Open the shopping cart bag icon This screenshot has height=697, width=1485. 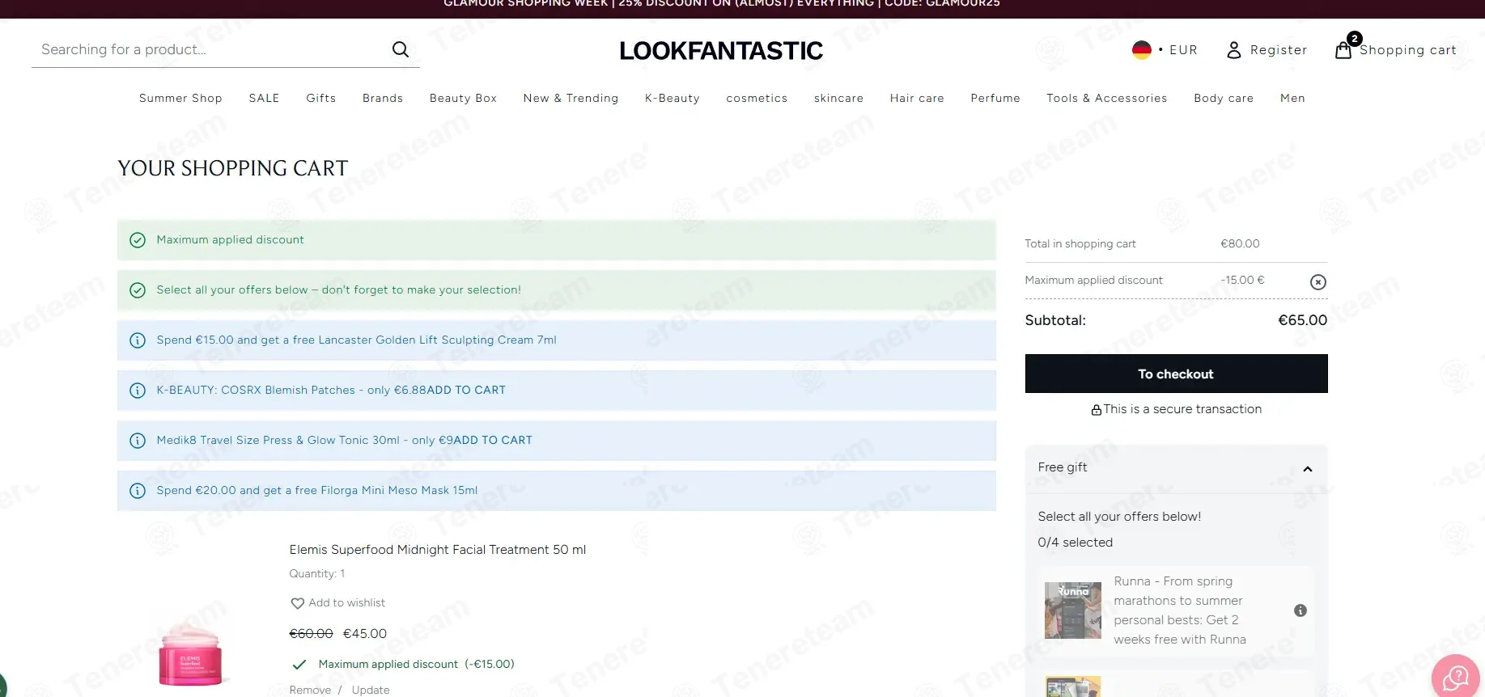pyautogui.click(x=1343, y=50)
